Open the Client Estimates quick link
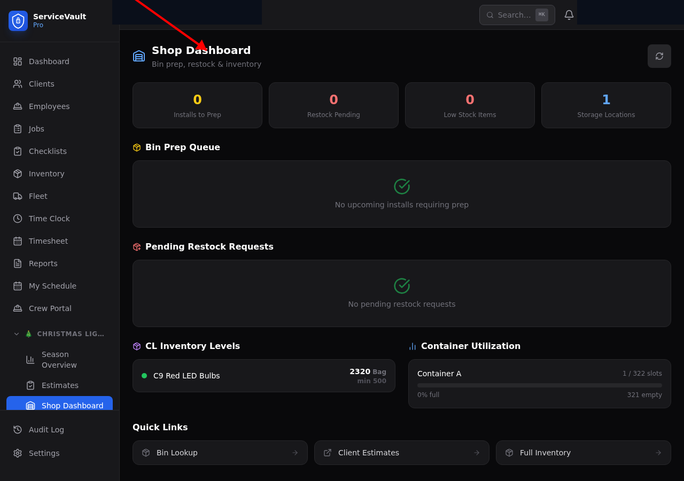Viewport: 684px width, 481px height. point(401,453)
